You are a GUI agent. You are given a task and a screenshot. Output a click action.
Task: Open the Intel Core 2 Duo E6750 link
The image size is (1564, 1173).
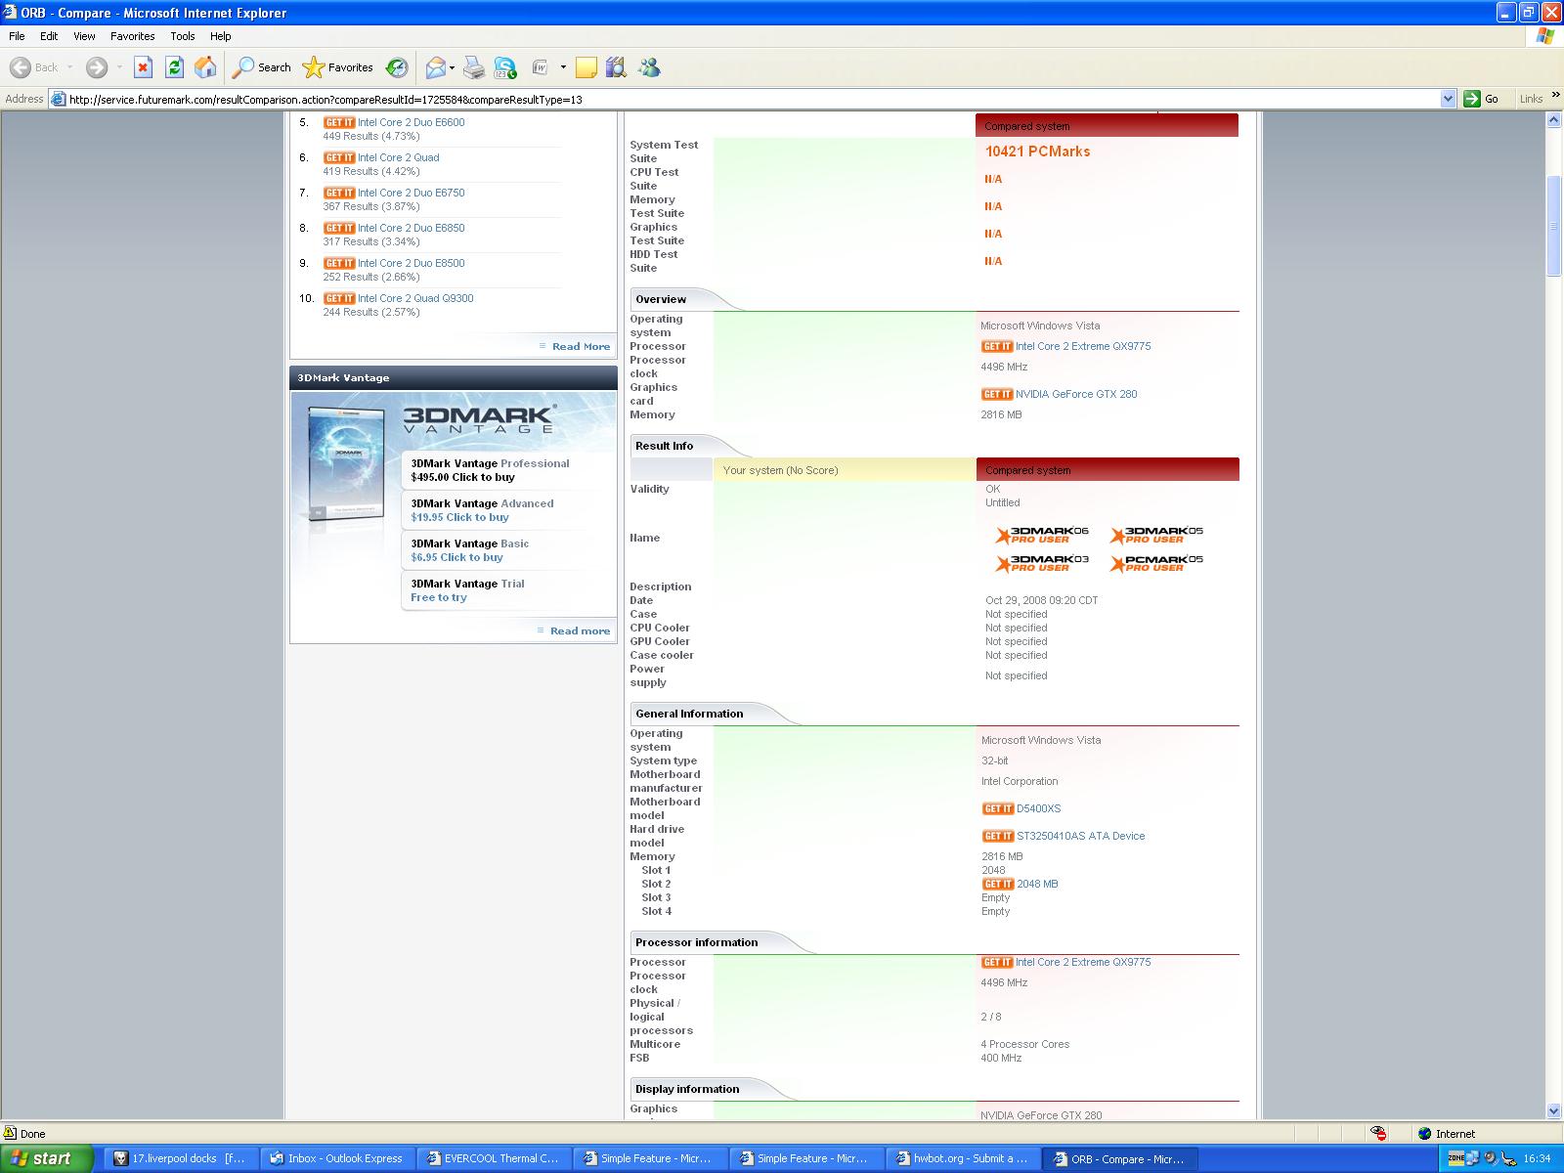point(411,193)
